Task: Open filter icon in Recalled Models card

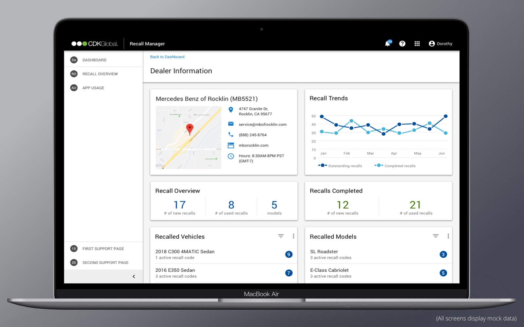Action: (436, 236)
